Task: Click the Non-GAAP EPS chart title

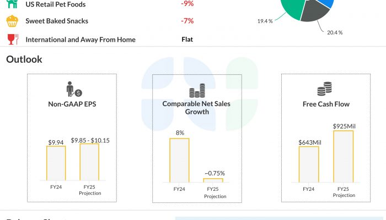Action: coord(72,103)
